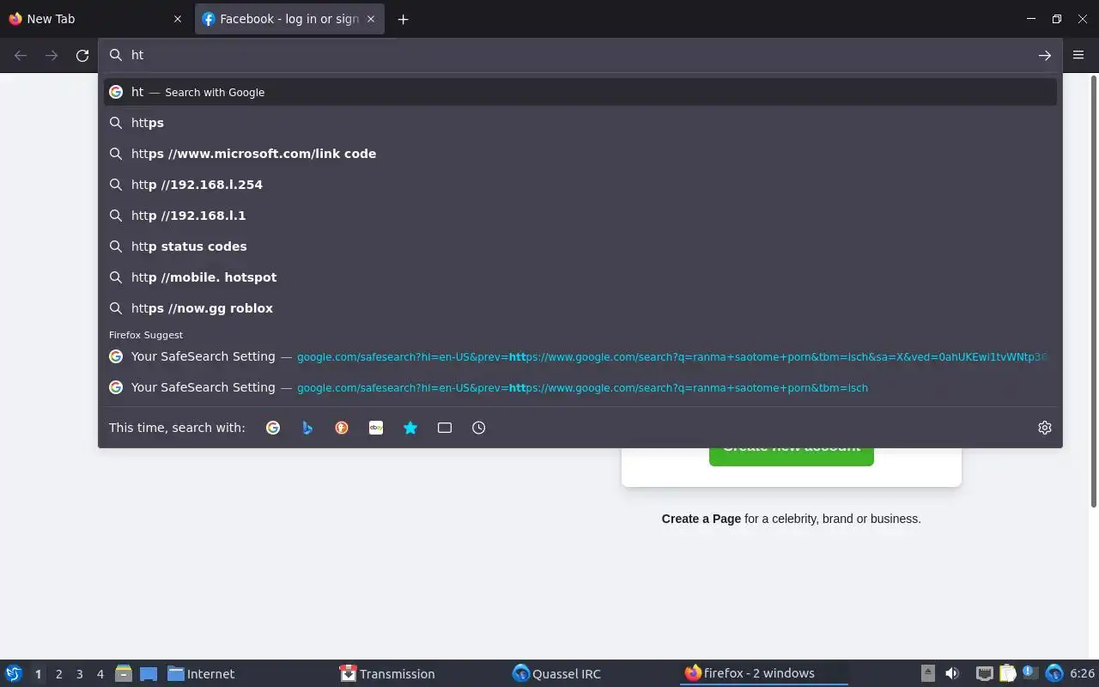Click the address bar text field
Screen dimensions: 1099x687
pyautogui.click(x=580, y=55)
